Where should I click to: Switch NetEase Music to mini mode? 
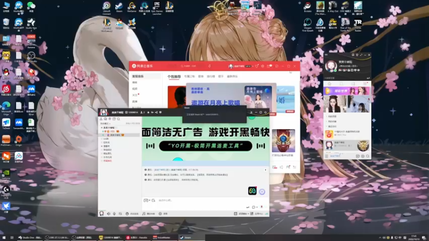coord(277,66)
